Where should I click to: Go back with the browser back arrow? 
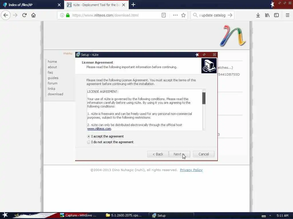(x=6, y=15)
